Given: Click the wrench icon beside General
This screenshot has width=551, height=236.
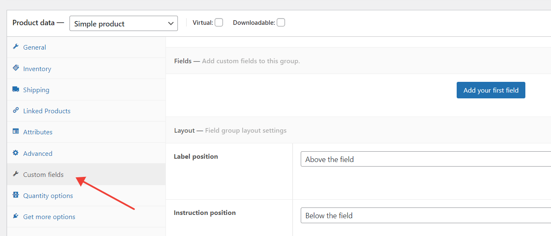Looking at the screenshot, I should tap(16, 47).
